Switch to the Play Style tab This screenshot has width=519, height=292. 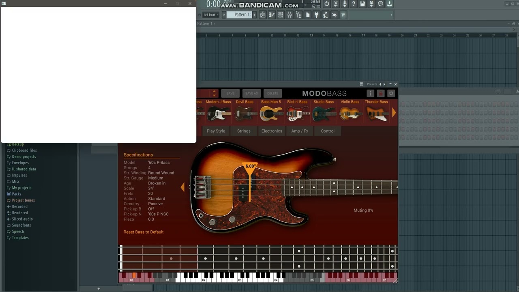[x=216, y=131]
